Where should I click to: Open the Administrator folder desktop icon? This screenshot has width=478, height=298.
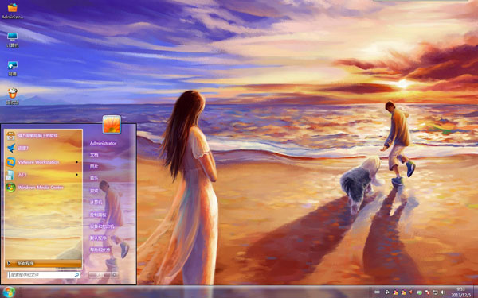click(12, 11)
